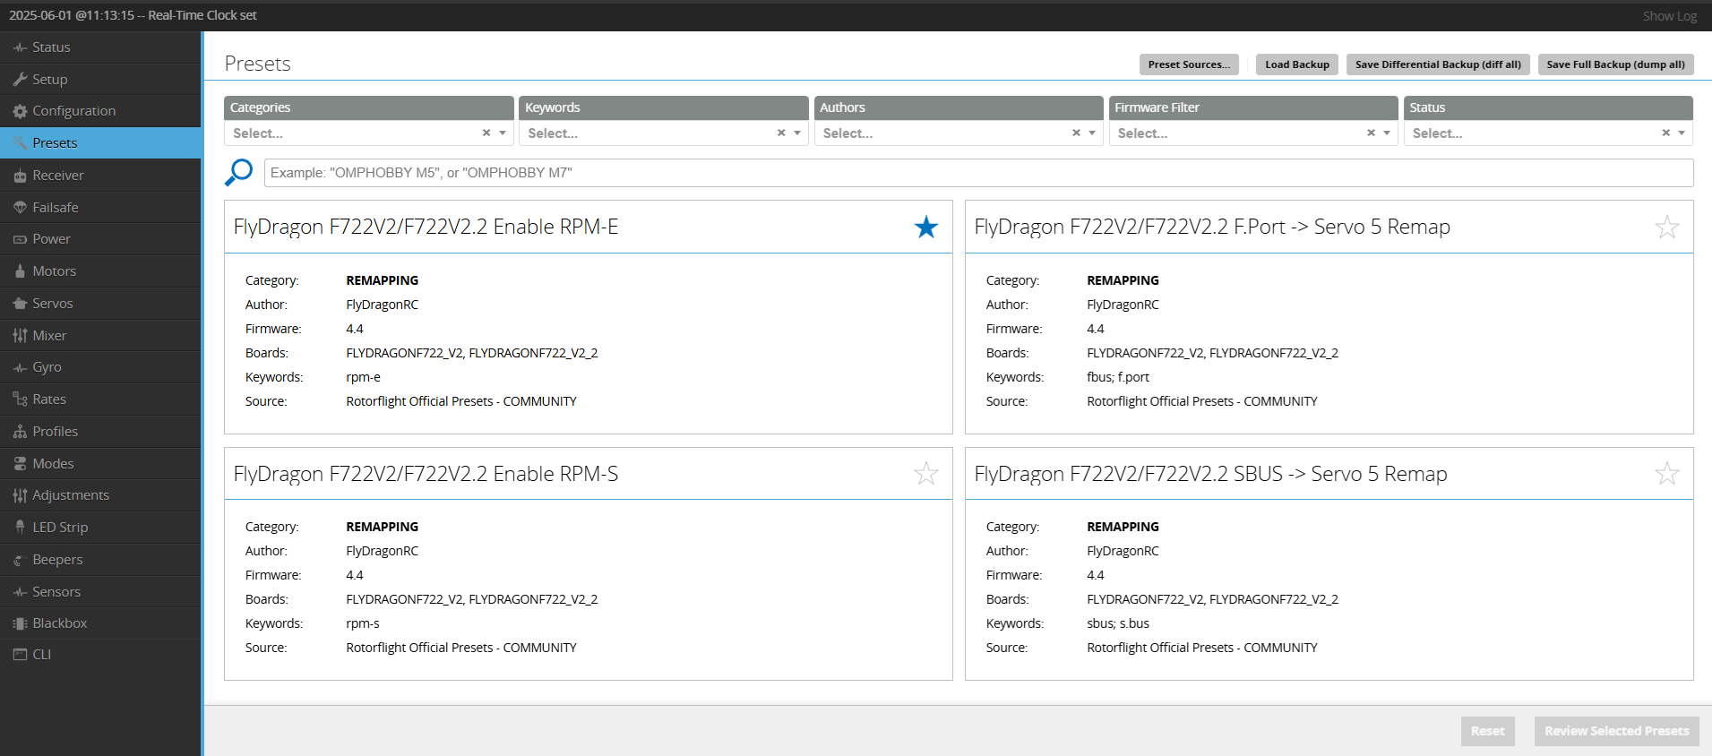This screenshot has height=756, width=1712.
Task: Click the Servos icon in sidebar
Action: (20, 304)
